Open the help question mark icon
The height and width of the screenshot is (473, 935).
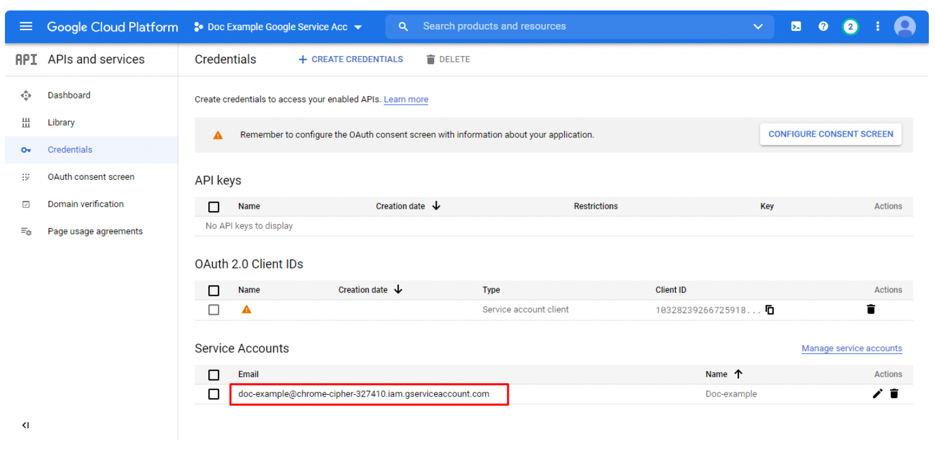coord(824,26)
